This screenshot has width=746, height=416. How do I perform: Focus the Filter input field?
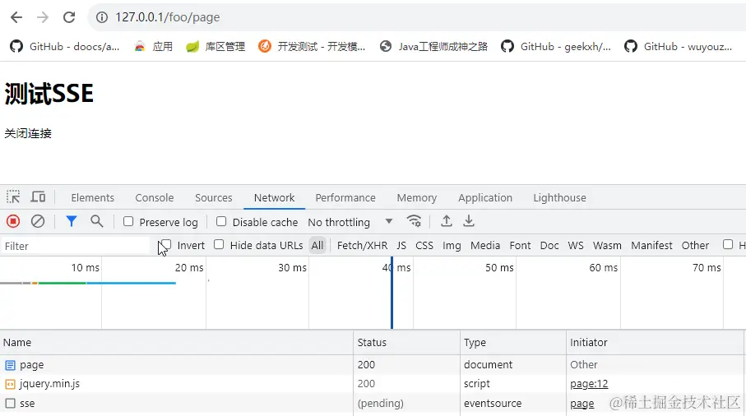(x=76, y=246)
